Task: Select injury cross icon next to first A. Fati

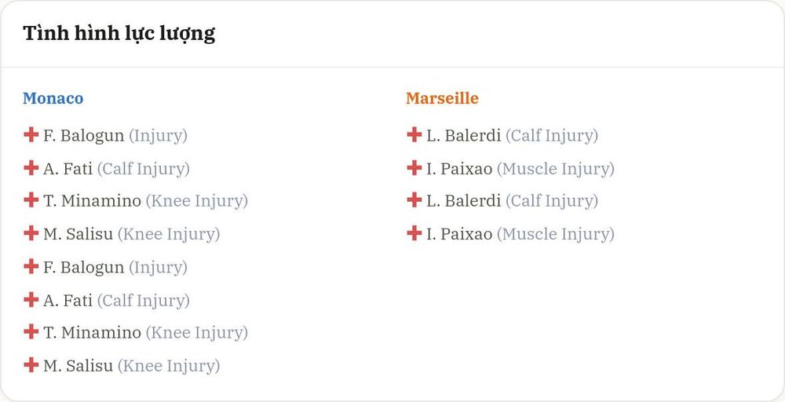Action: point(31,168)
